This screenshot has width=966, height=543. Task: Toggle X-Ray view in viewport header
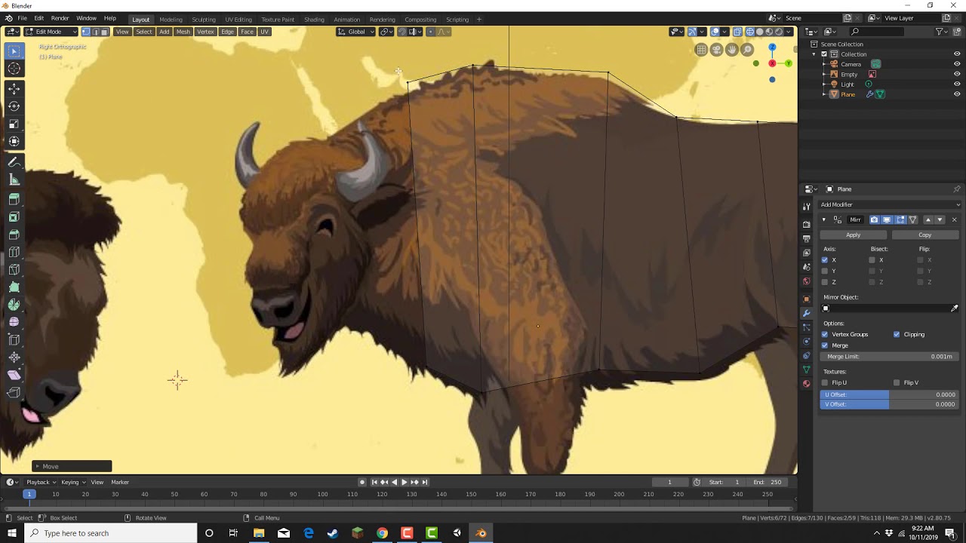point(737,32)
